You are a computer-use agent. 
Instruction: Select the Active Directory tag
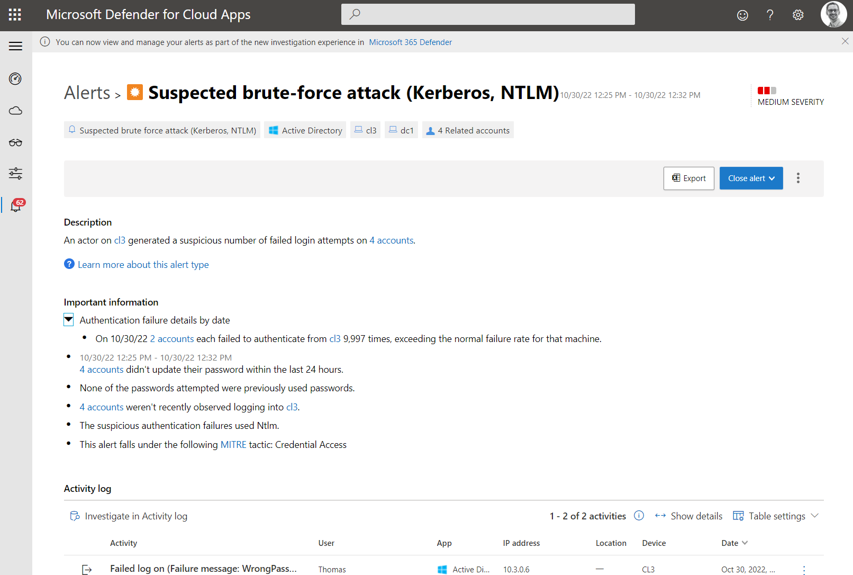(305, 130)
